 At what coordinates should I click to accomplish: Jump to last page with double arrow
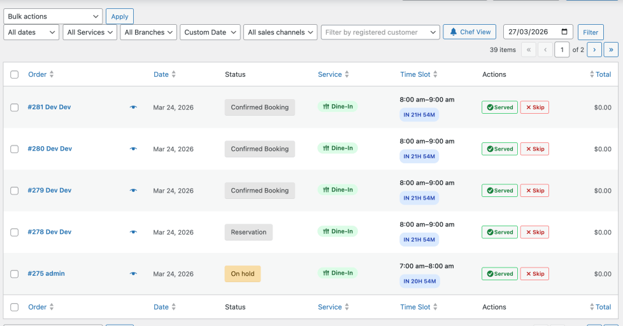pos(611,50)
